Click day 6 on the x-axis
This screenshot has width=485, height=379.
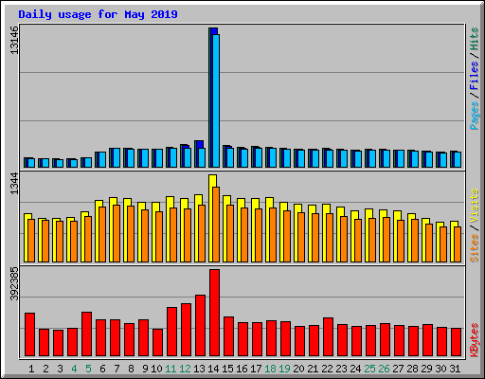coord(102,369)
